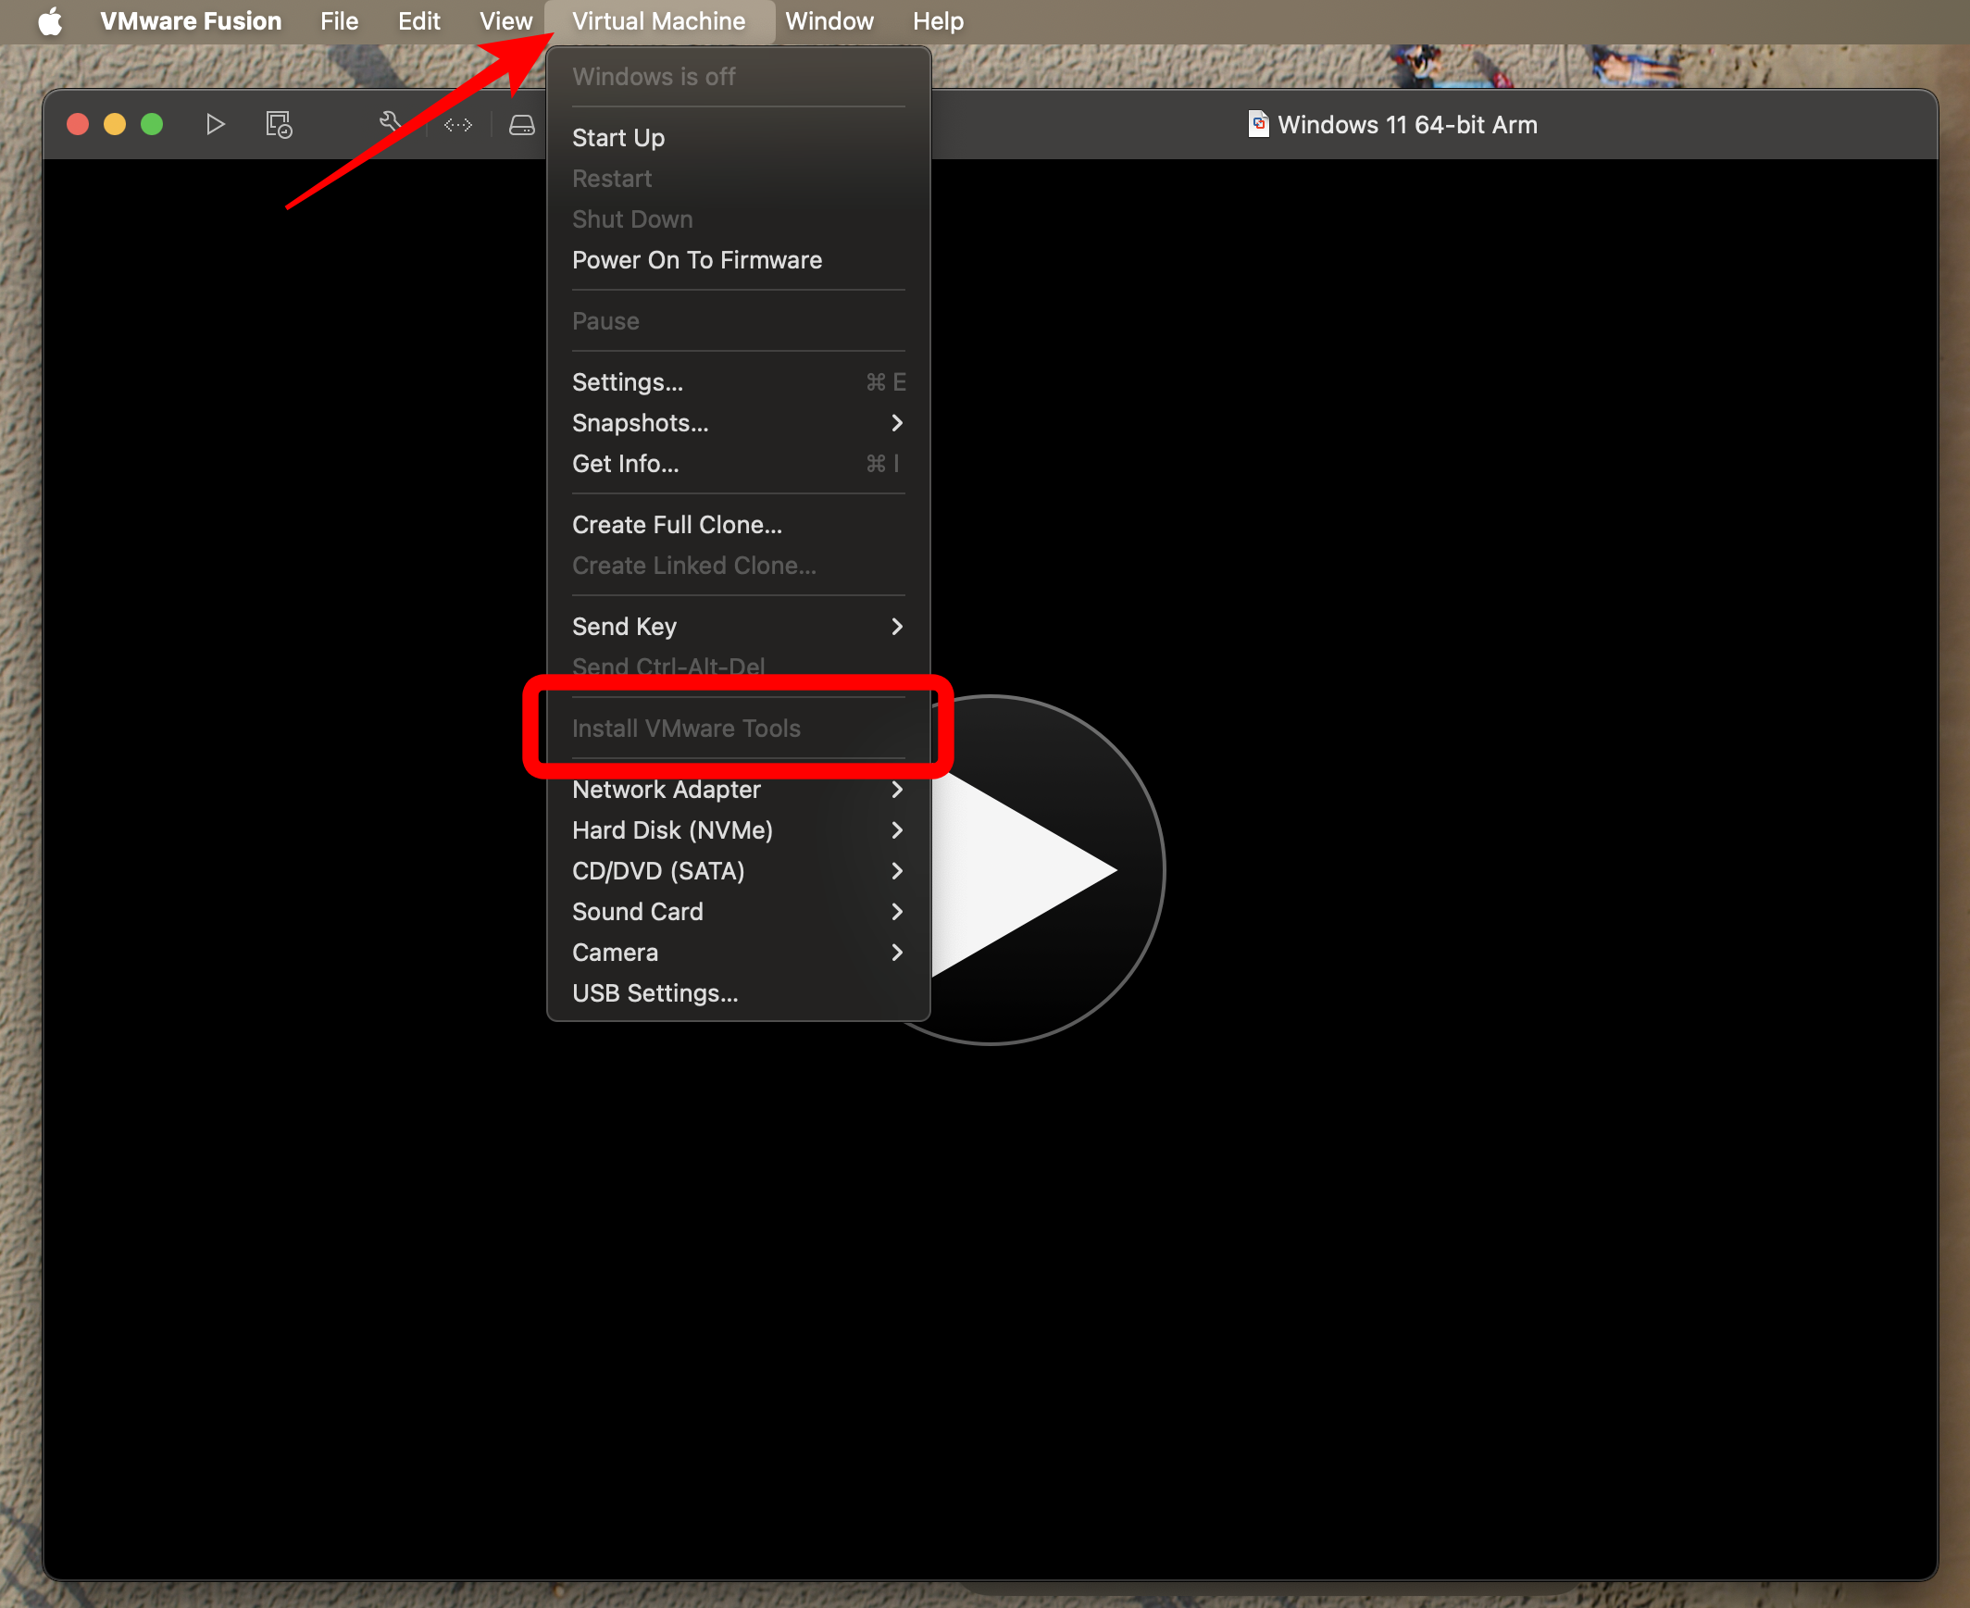
Task: Open USB Settings… from the menu
Action: (x=738, y=993)
